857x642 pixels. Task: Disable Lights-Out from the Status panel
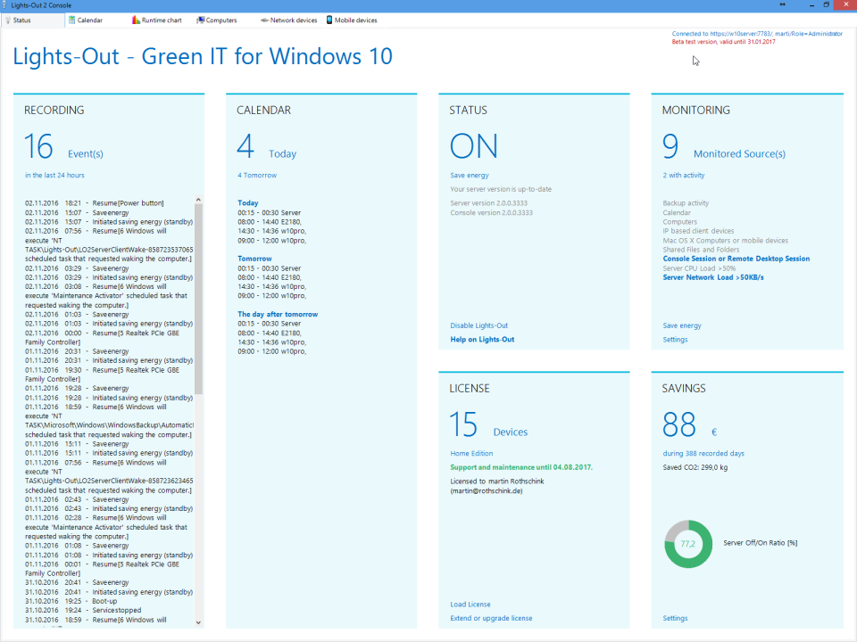coord(478,325)
